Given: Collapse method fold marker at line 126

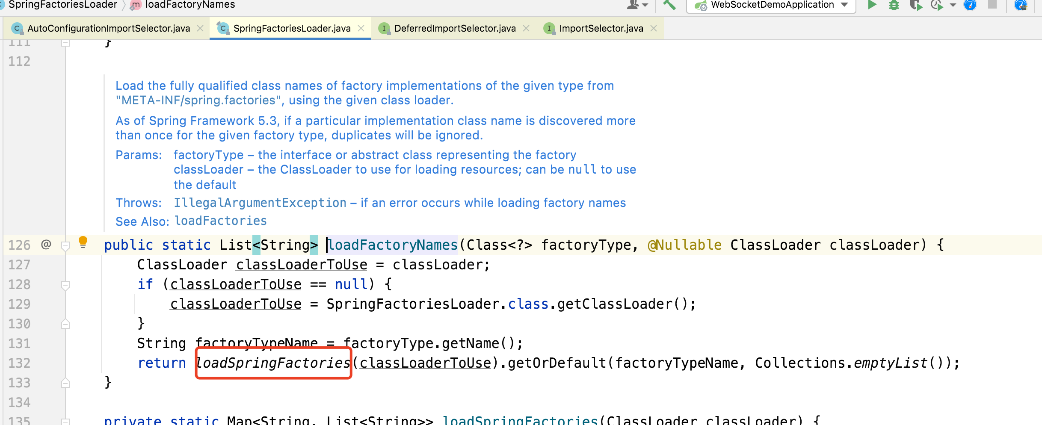Looking at the screenshot, I should (65, 246).
